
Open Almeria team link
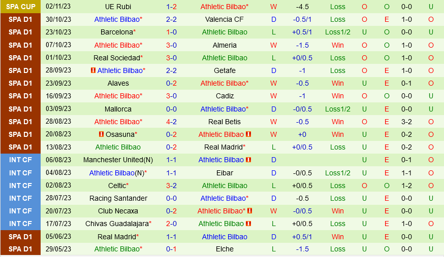click(225, 45)
